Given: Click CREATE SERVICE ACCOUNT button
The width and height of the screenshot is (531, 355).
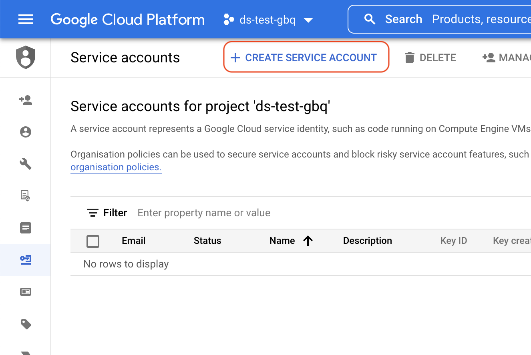Looking at the screenshot, I should pos(306,57).
